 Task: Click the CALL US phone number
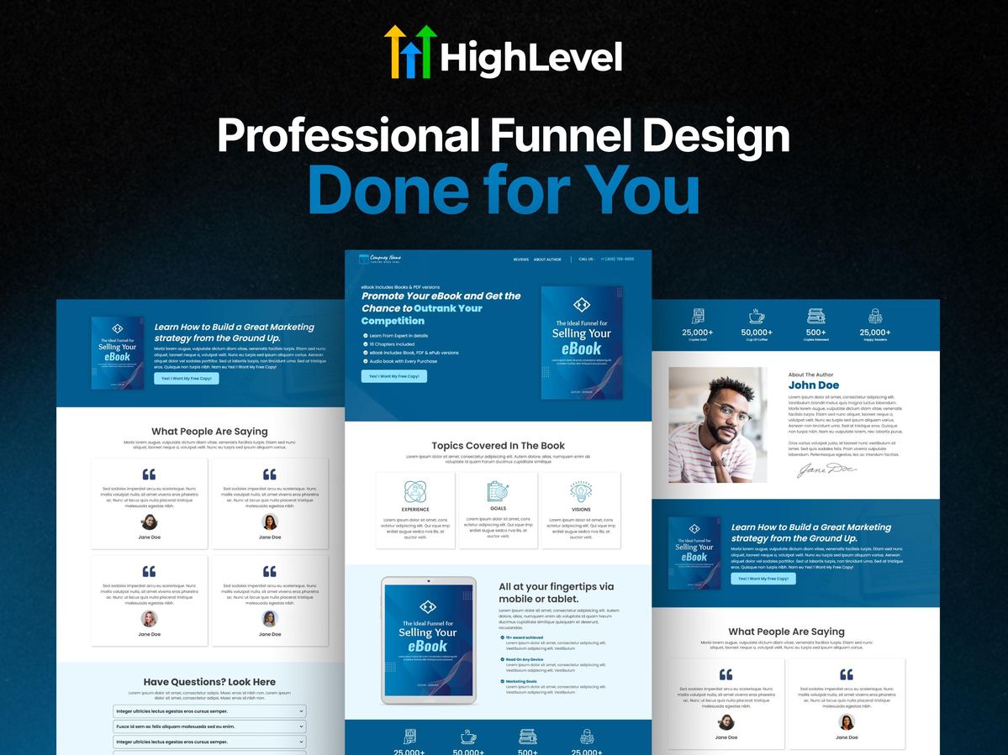coord(617,259)
